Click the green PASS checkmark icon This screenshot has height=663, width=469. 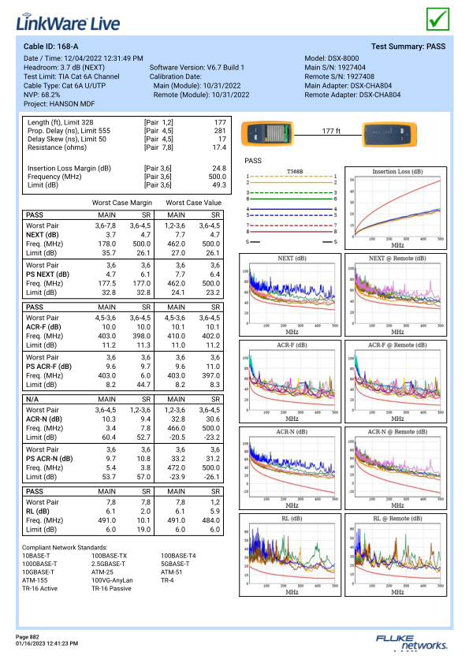pos(437,19)
